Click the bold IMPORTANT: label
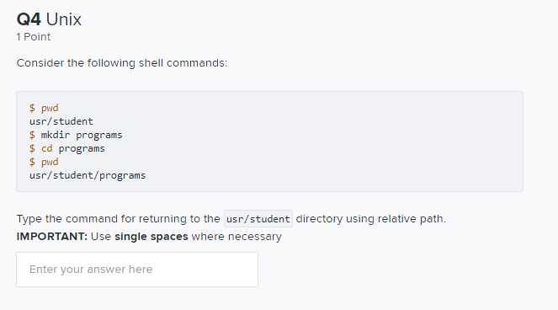Screen dimensions: 558x310 (x=52, y=237)
